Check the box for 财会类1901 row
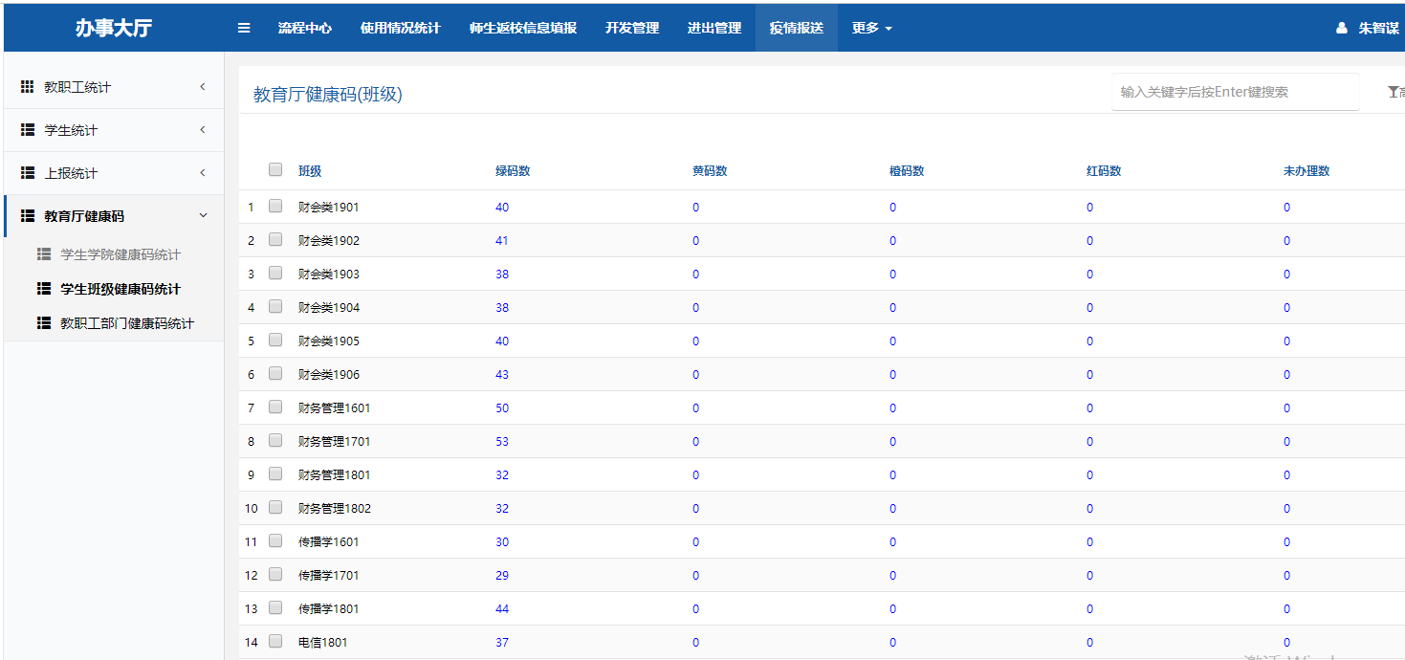 (x=275, y=206)
